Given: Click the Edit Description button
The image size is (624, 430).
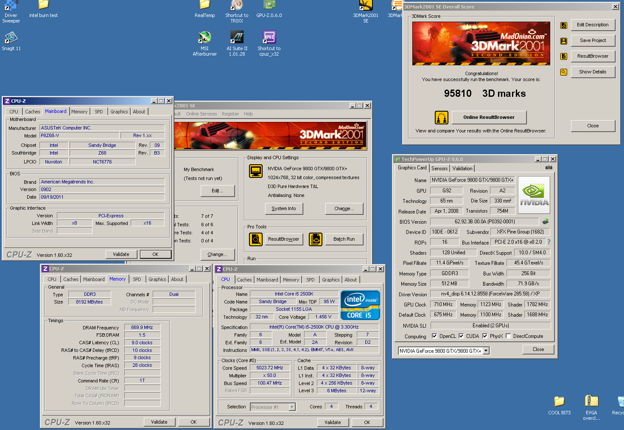Looking at the screenshot, I should tap(593, 25).
